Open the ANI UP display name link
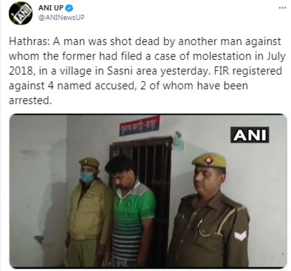The image size is (291, 271). [51, 8]
